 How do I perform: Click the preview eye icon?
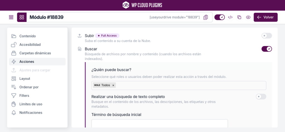coord(248,17)
